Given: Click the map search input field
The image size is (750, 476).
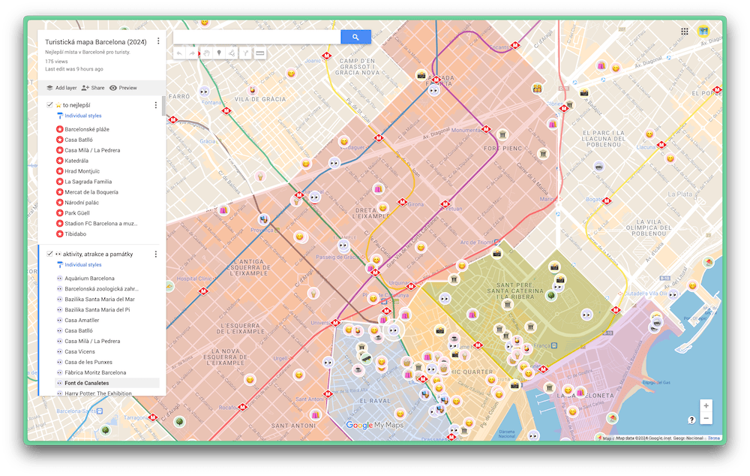Looking at the screenshot, I should click(256, 37).
